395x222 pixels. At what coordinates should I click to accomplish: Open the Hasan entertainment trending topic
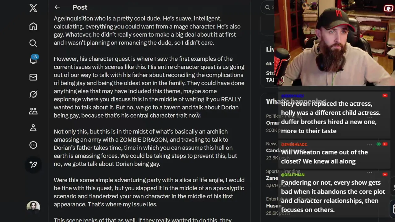point(274,206)
